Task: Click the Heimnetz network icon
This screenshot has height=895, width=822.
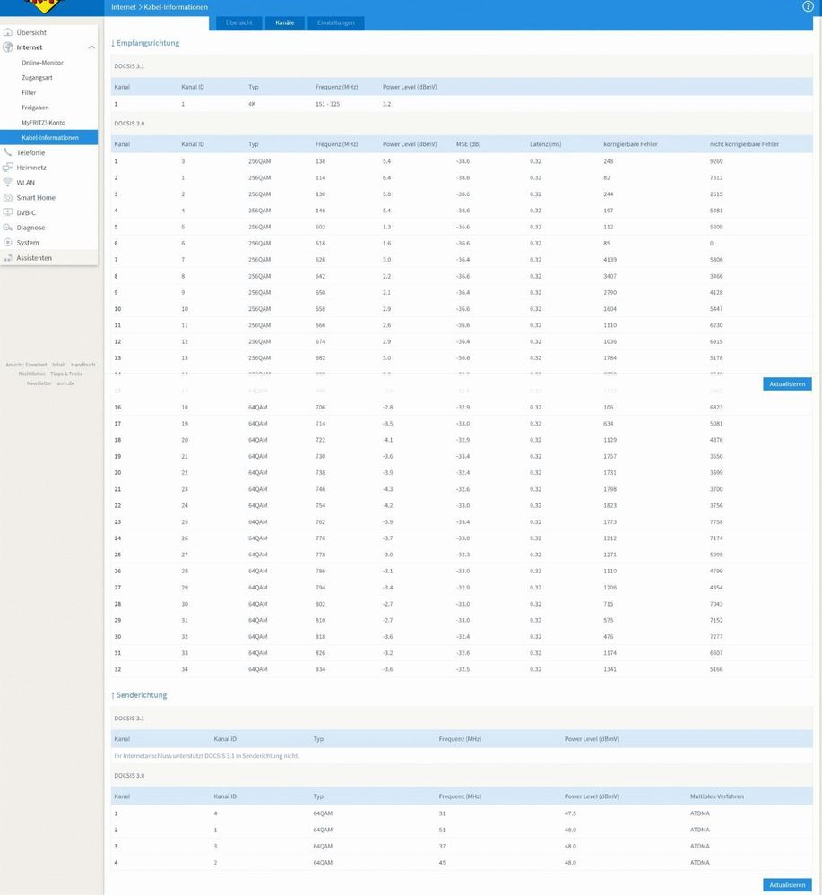Action: pyautogui.click(x=8, y=168)
